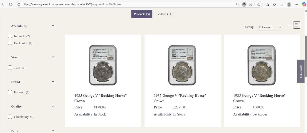This screenshot has height=133, width=307.
Task: Open the browser profile avatar
Action: click(x=289, y=4)
